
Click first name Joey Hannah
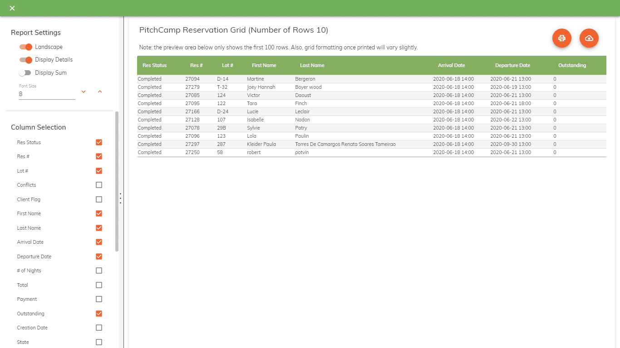[x=261, y=87]
